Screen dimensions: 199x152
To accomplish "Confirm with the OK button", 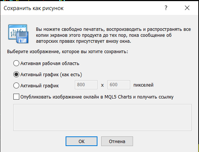I will pos(82,141).
